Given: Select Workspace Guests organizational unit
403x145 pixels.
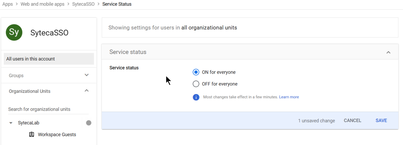Looking at the screenshot, I should click(57, 134).
